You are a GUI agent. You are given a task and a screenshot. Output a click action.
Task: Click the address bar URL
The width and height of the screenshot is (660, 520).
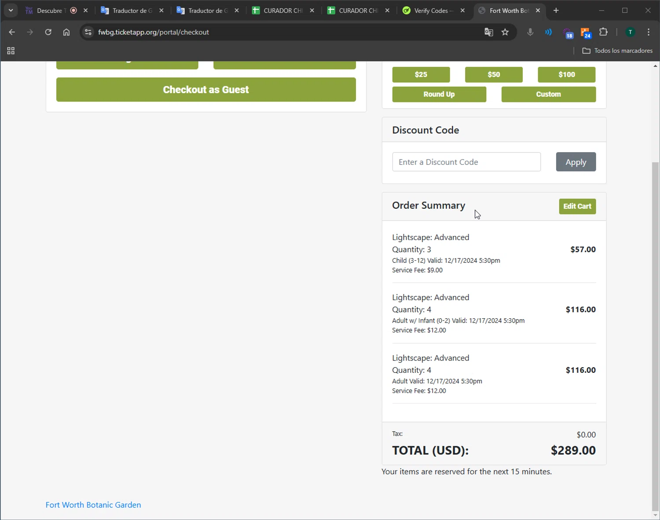(154, 32)
